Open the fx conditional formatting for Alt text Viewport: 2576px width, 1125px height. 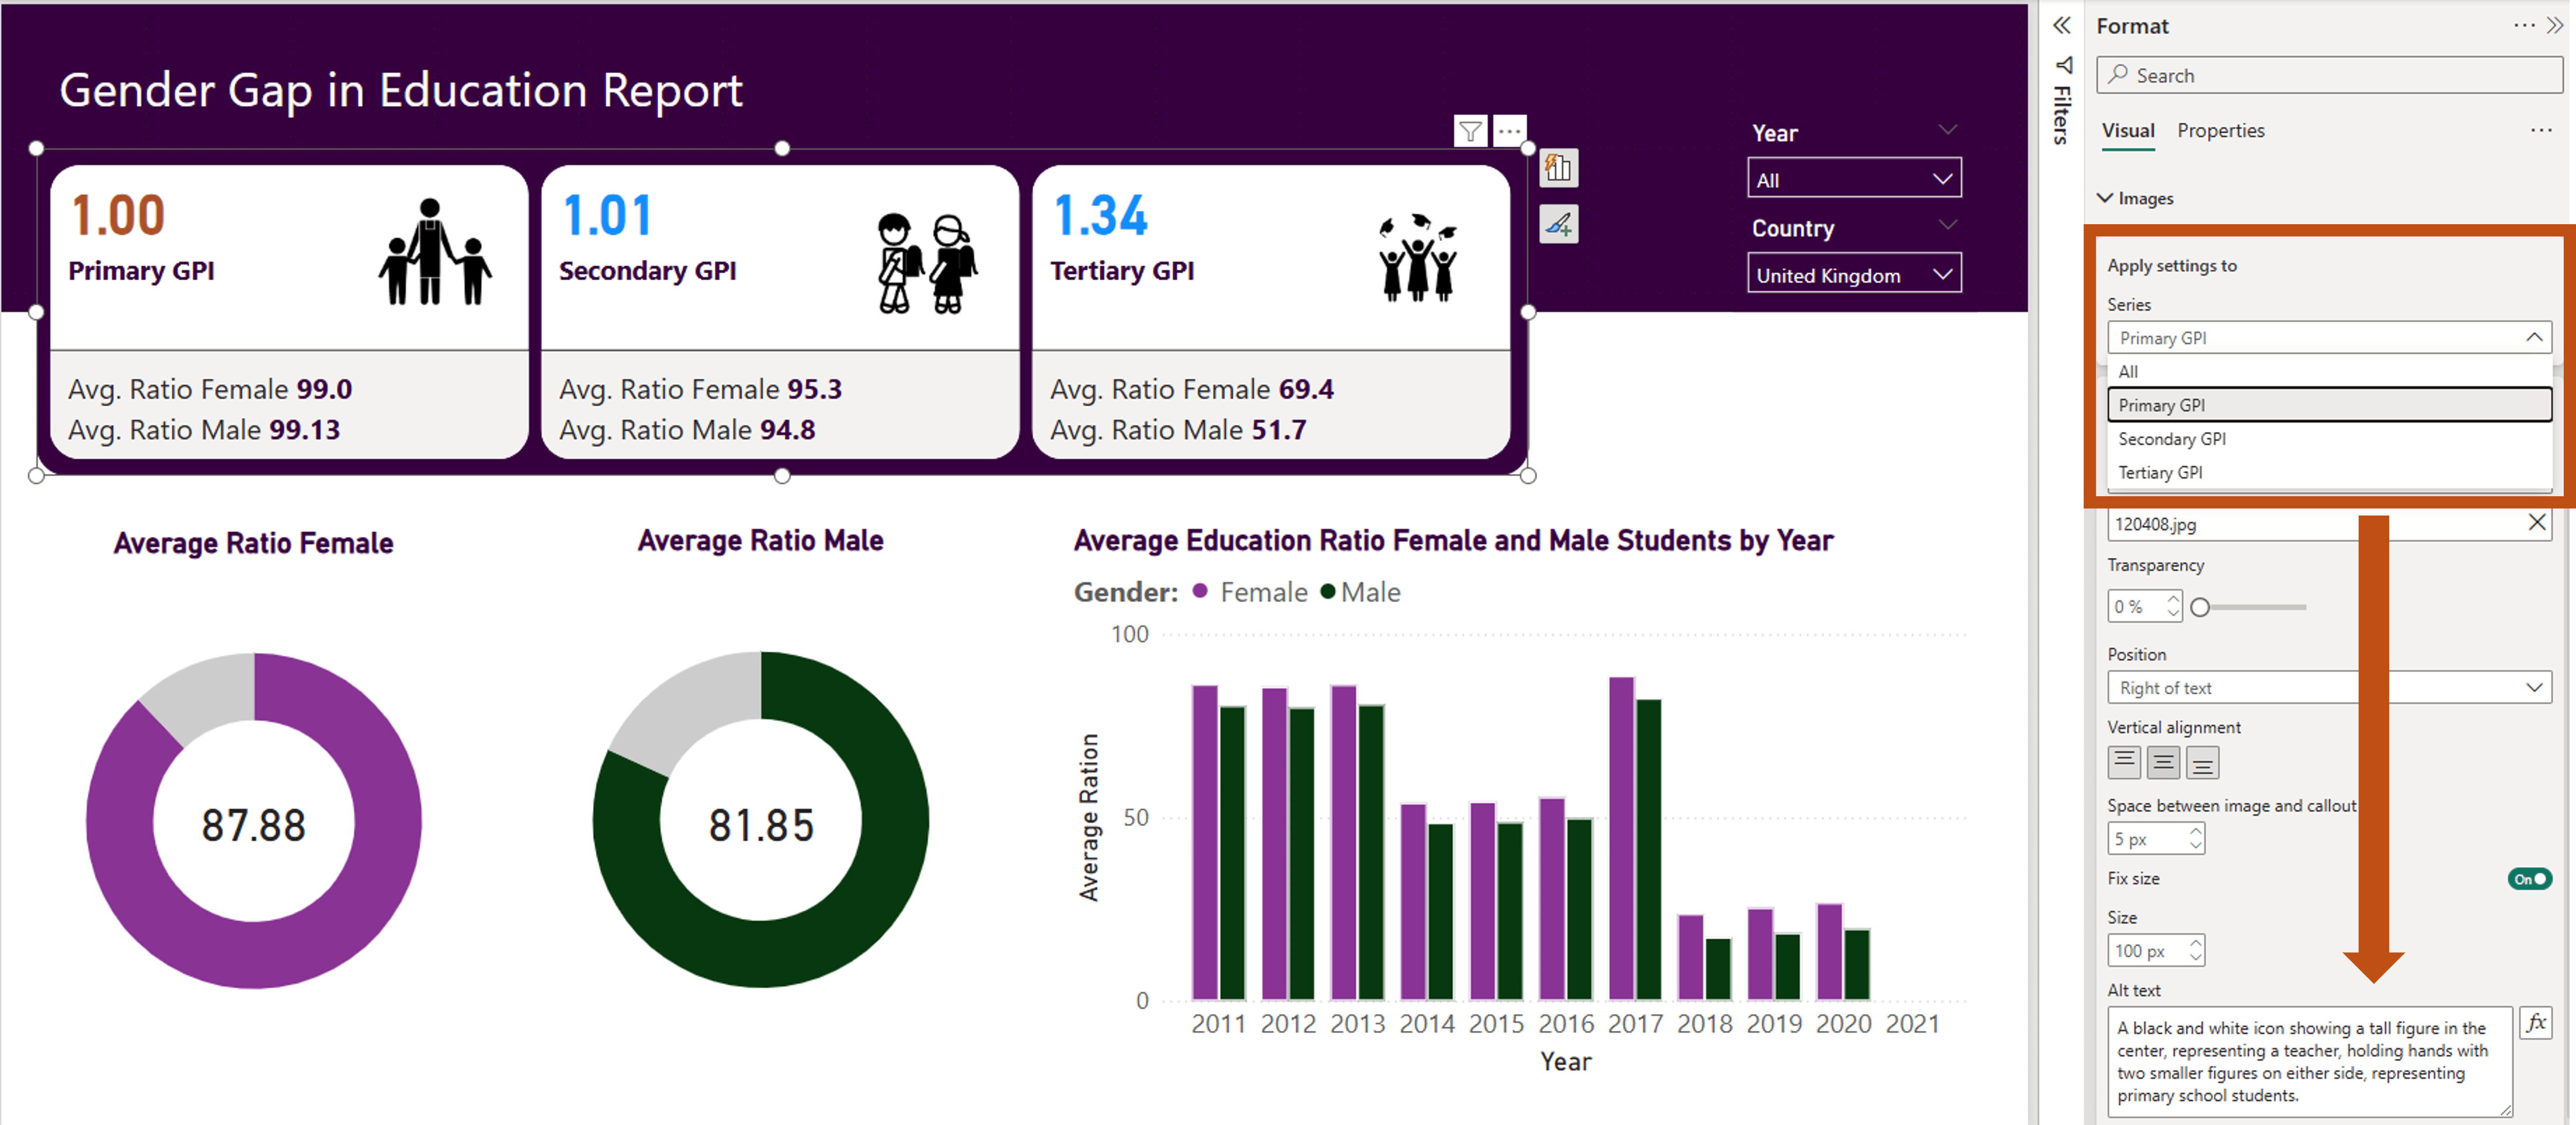pos(2535,1023)
